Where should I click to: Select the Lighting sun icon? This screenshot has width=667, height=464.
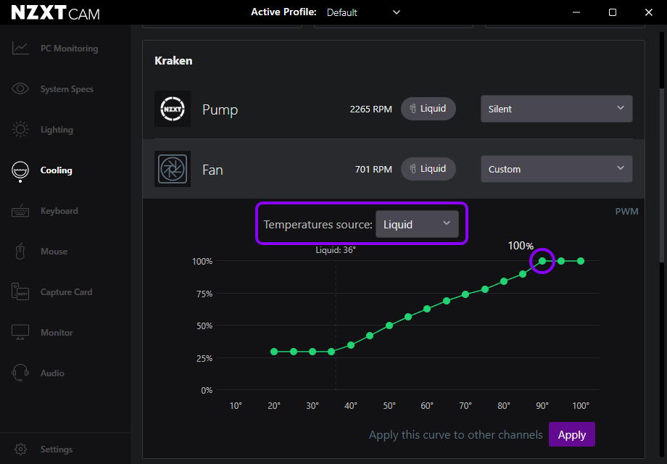click(20, 130)
